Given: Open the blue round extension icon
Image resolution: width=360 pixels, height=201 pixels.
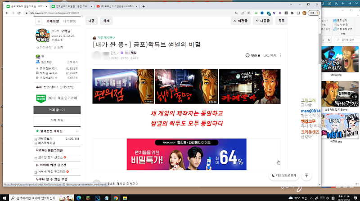Looking at the screenshot, I should 262,13.
